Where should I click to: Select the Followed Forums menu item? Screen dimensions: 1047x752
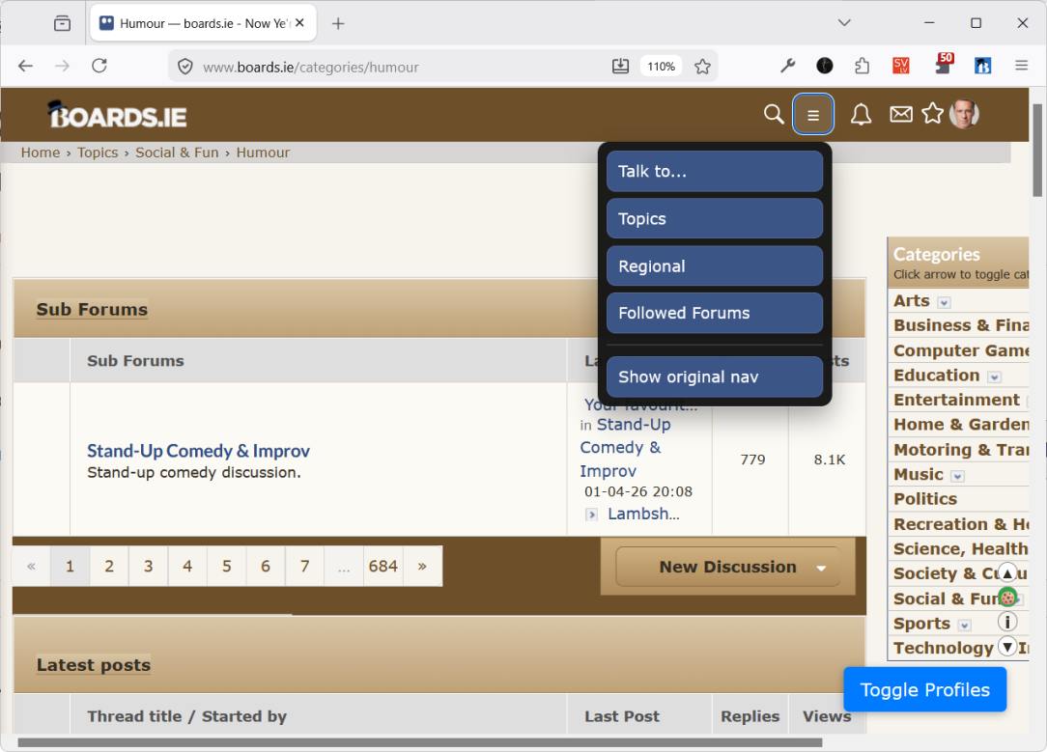point(715,313)
